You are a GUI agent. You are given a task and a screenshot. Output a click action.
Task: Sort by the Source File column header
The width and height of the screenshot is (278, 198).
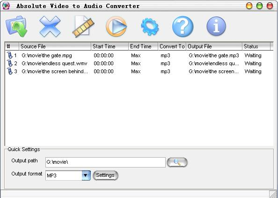pos(55,46)
